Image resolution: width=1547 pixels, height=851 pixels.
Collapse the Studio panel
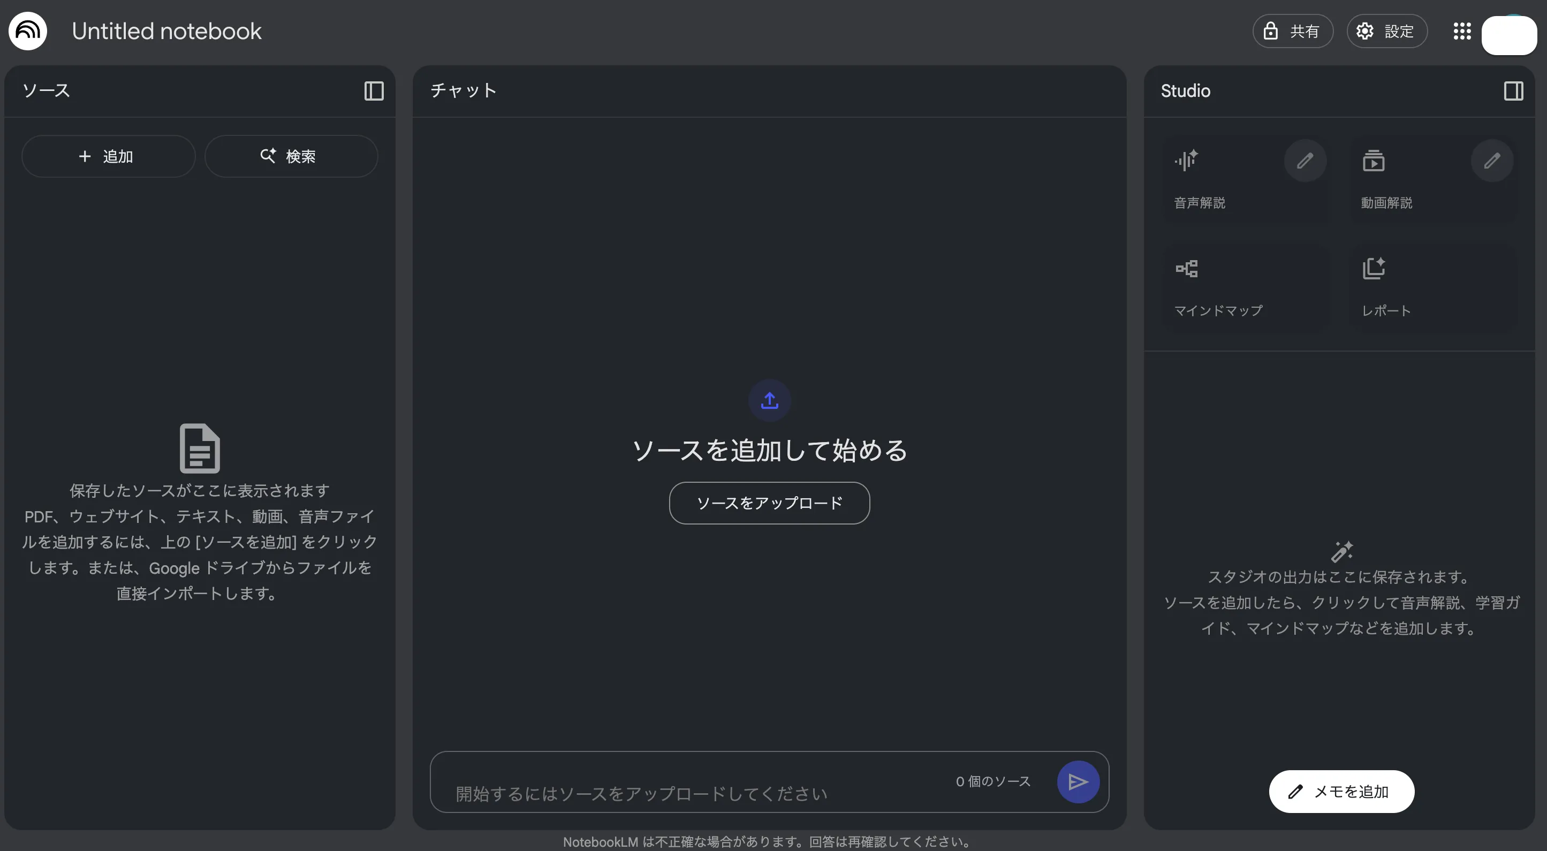(x=1514, y=90)
